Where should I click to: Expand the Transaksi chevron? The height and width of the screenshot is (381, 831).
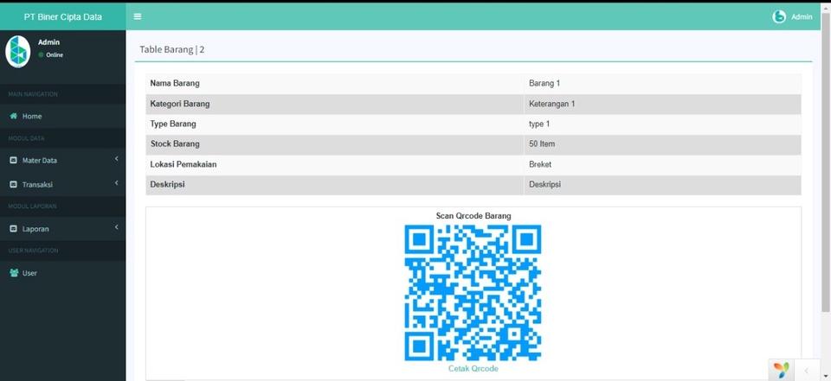pyautogui.click(x=116, y=183)
